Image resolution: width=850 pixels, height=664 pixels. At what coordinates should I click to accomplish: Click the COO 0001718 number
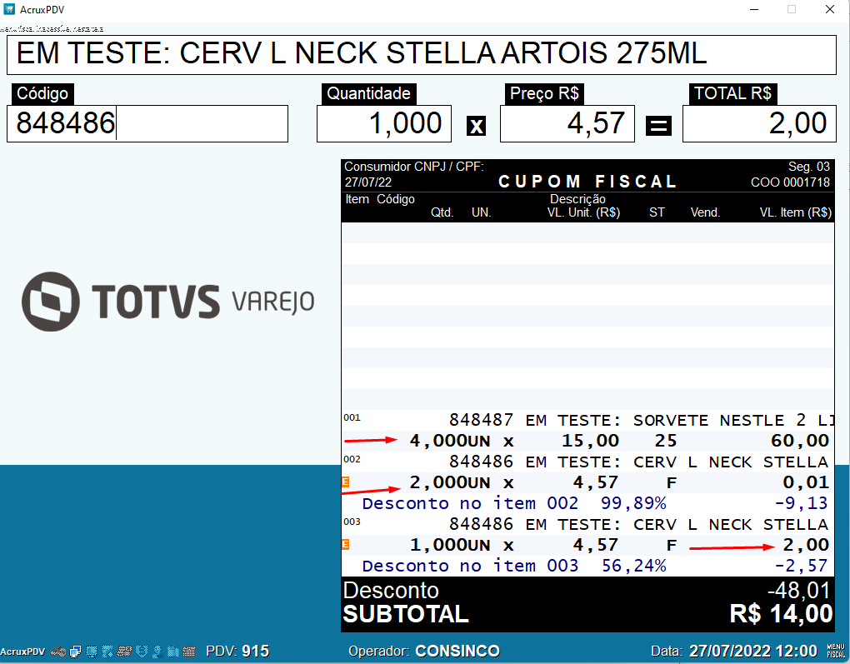[x=790, y=182]
